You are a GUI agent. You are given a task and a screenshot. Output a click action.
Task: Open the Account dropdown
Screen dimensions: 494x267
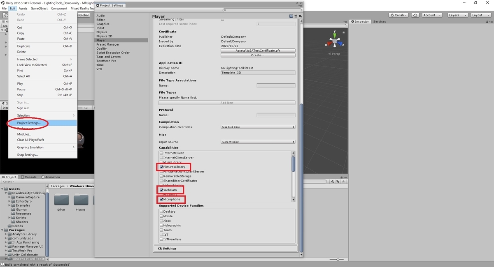[432, 15]
